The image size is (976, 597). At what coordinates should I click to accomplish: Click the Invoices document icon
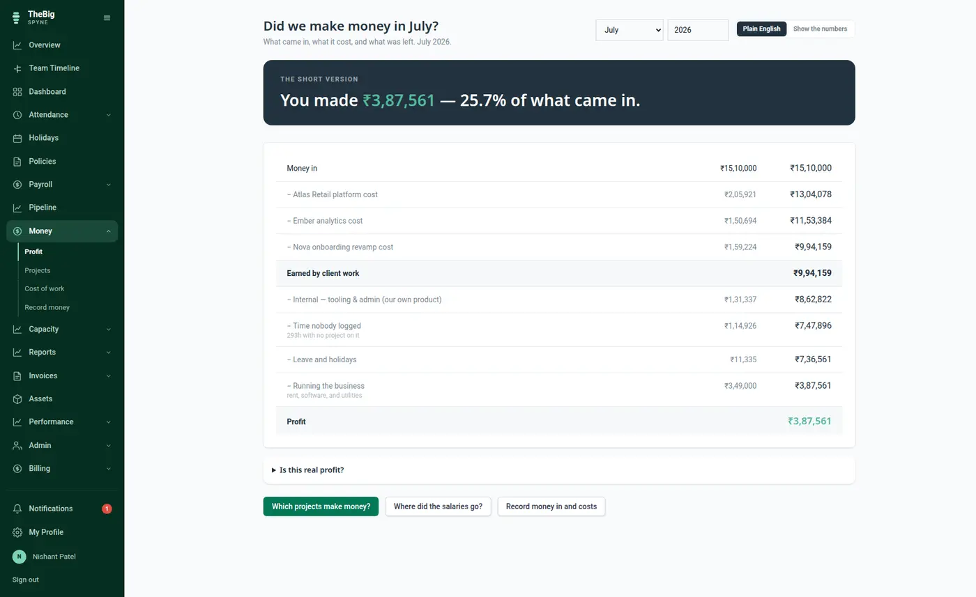click(x=17, y=375)
